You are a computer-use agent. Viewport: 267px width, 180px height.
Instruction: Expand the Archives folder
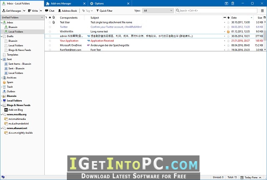[2, 78]
